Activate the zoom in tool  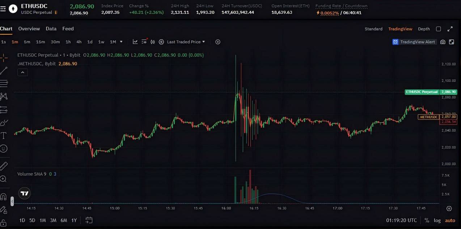point(4,179)
